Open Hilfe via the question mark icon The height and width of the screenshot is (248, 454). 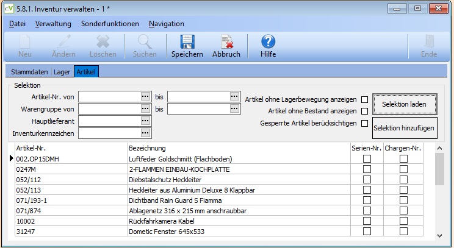click(x=268, y=41)
